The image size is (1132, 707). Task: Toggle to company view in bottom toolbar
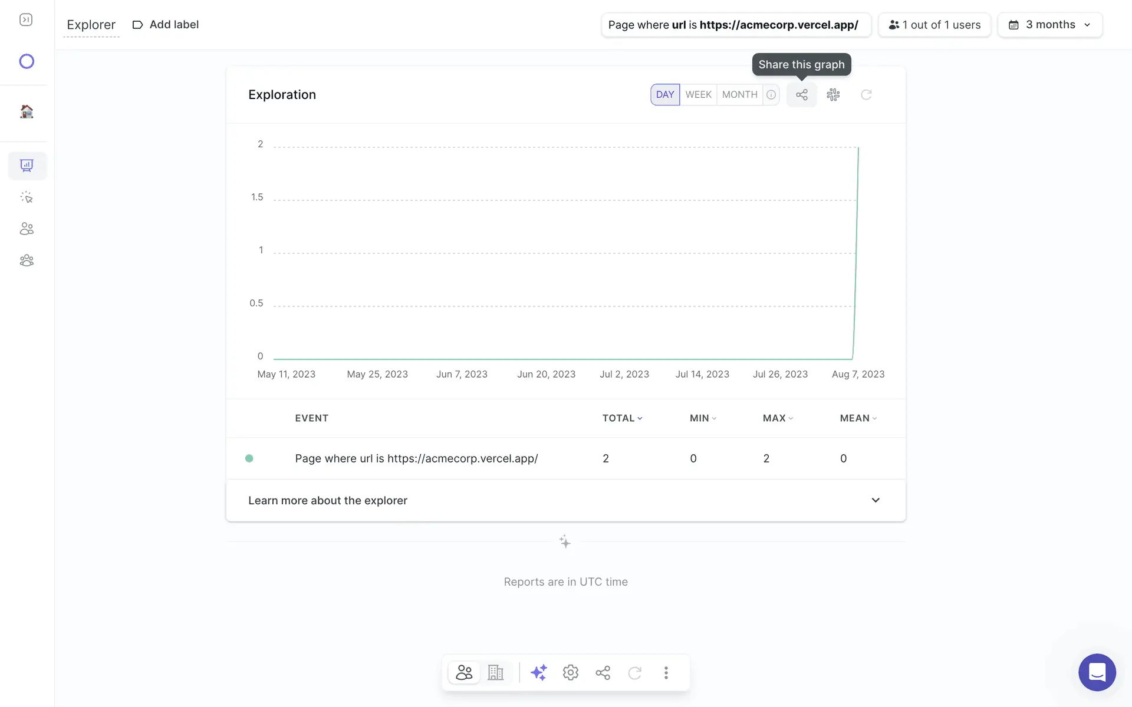495,672
